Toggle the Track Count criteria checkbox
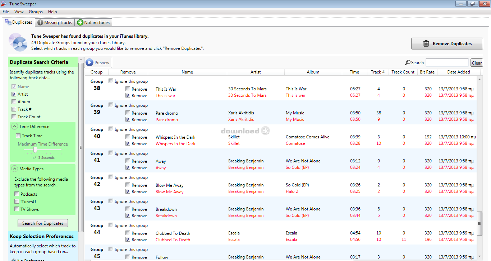Screen dimensions: 491x261 point(14,117)
